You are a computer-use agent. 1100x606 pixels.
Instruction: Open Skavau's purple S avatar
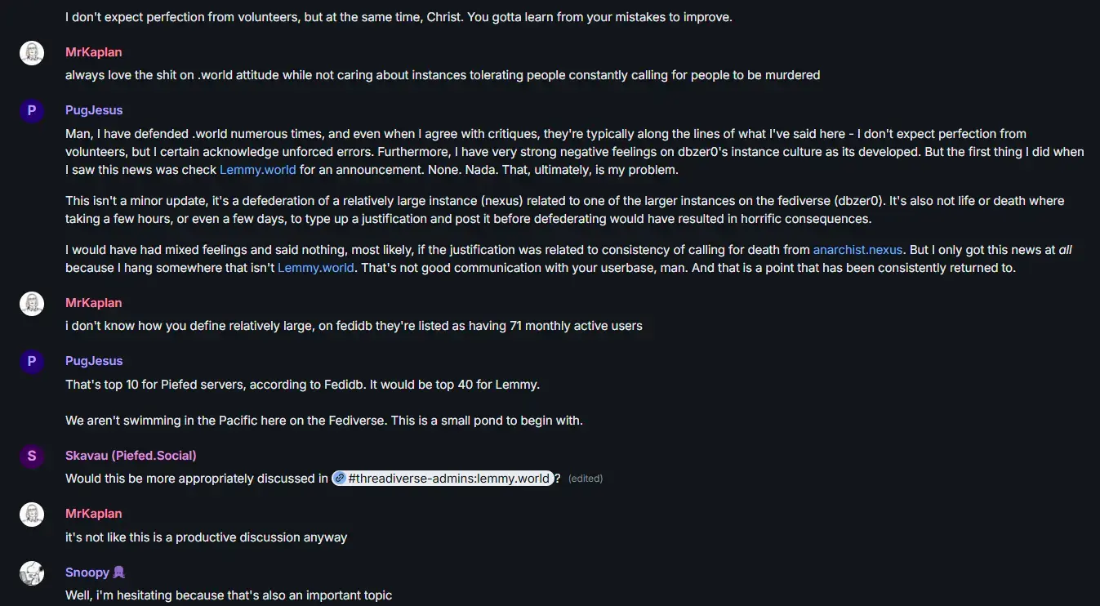click(32, 457)
